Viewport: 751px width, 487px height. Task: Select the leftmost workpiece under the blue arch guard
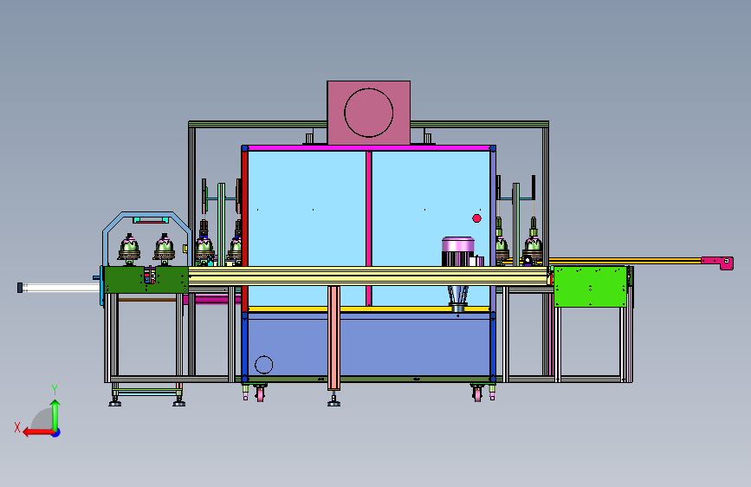[x=129, y=250]
